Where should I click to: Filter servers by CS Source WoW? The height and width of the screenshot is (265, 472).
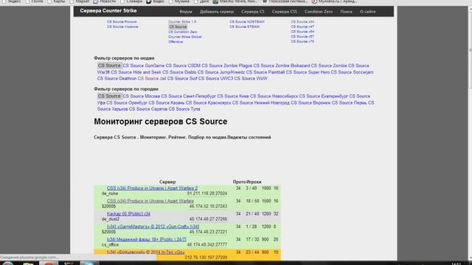[251, 79]
